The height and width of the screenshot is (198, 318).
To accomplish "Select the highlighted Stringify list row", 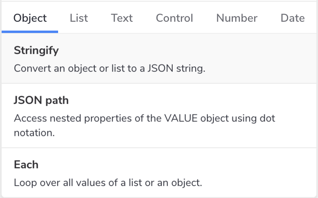I will [x=159, y=59].
